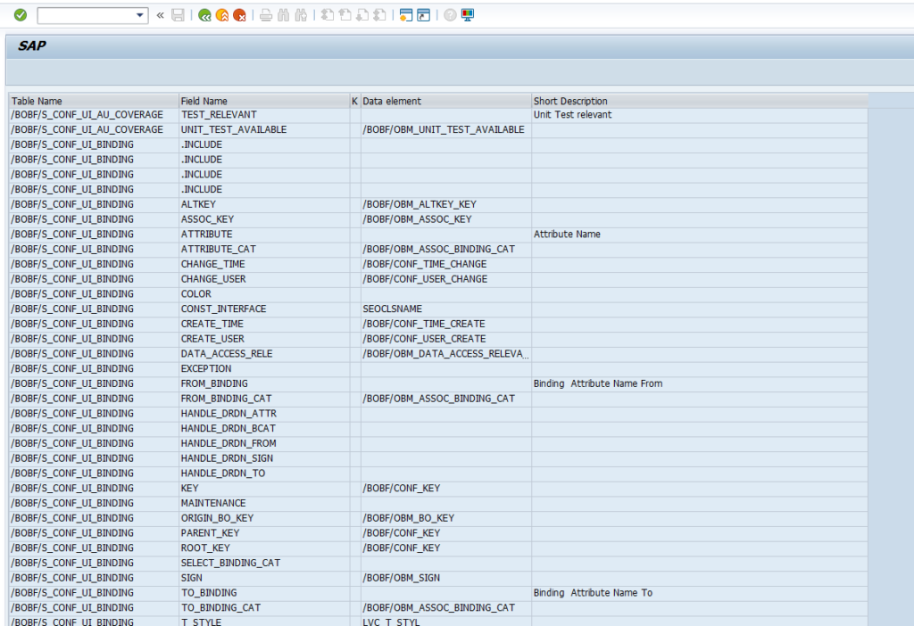Click the TEST_RELEVANT field name cell
The image size is (914, 626).
[x=264, y=115]
